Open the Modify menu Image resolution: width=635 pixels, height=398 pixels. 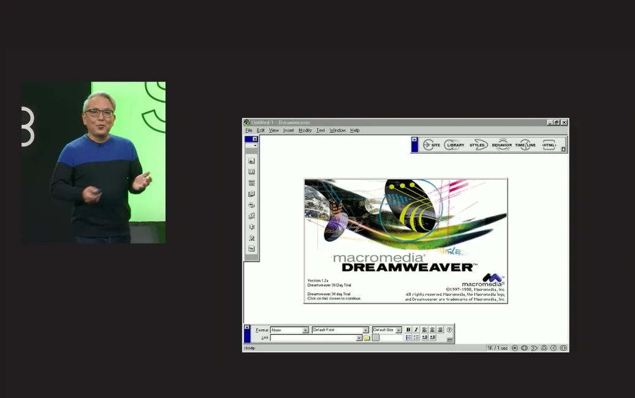click(305, 130)
